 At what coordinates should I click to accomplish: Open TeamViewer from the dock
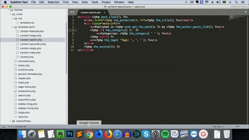194,134
